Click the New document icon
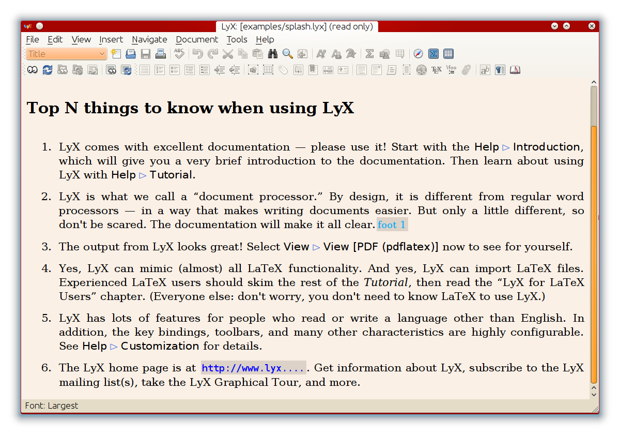 pos(116,54)
